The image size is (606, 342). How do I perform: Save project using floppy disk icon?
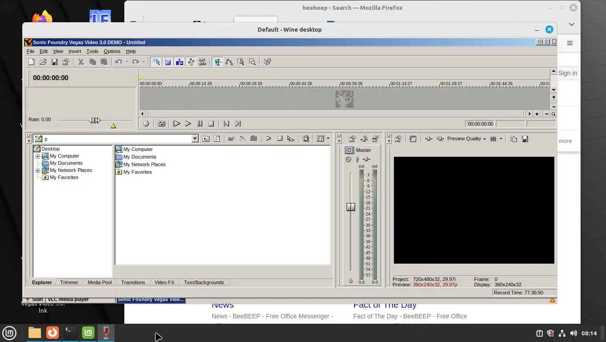[x=54, y=62]
